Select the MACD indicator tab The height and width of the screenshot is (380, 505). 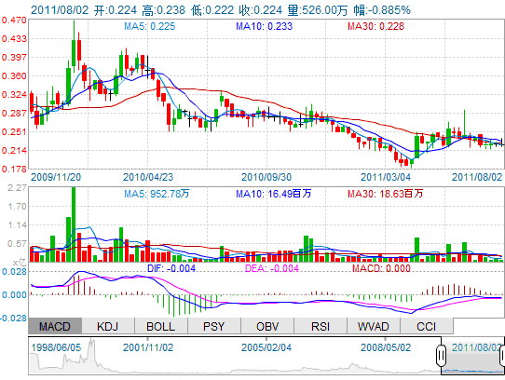pyautogui.click(x=55, y=326)
